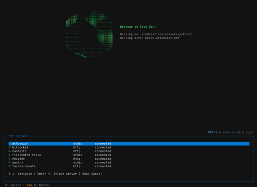Click connected status of filesystem-tools
Image resolution: width=257 pixels, height=187 pixels.
pyautogui.click(x=103, y=155)
